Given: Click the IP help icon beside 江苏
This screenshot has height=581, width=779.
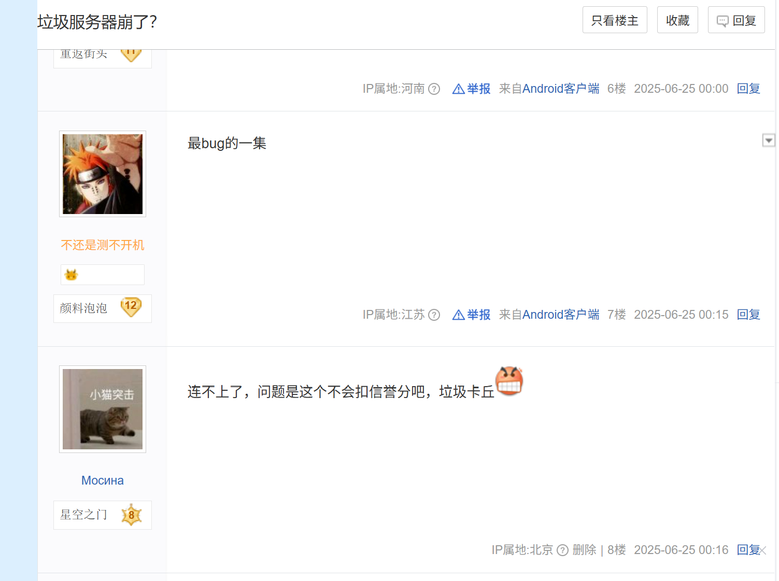Looking at the screenshot, I should point(434,315).
